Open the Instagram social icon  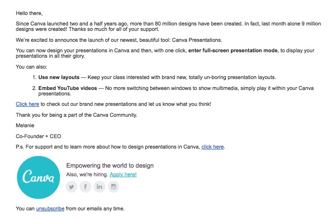[x=113, y=187]
